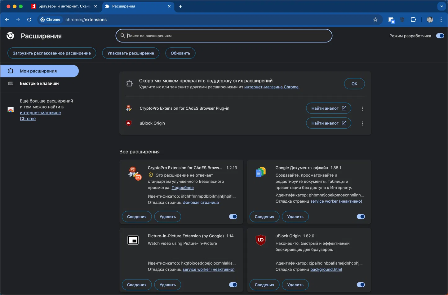Viewport: 448px width, 295px height.
Task: Click the uBlock Origin icon in the warning list
Action: (x=129, y=123)
